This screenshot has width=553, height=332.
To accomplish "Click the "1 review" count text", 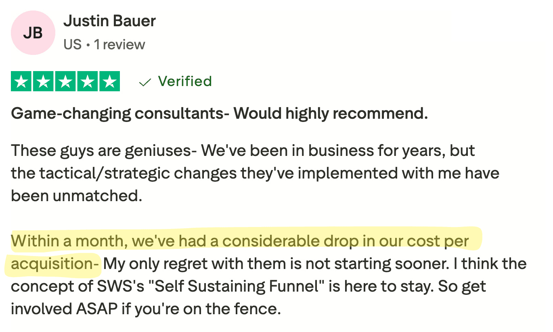I will (x=119, y=44).
